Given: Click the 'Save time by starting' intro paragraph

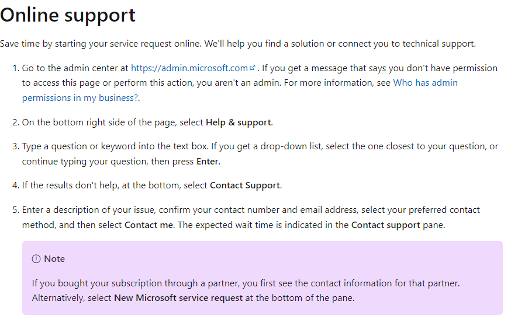Looking at the screenshot, I should [x=238, y=44].
